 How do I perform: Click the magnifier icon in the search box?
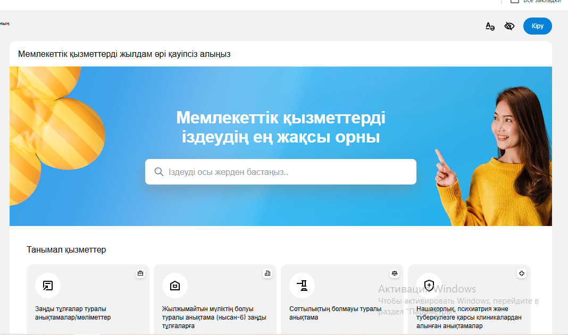(x=158, y=172)
